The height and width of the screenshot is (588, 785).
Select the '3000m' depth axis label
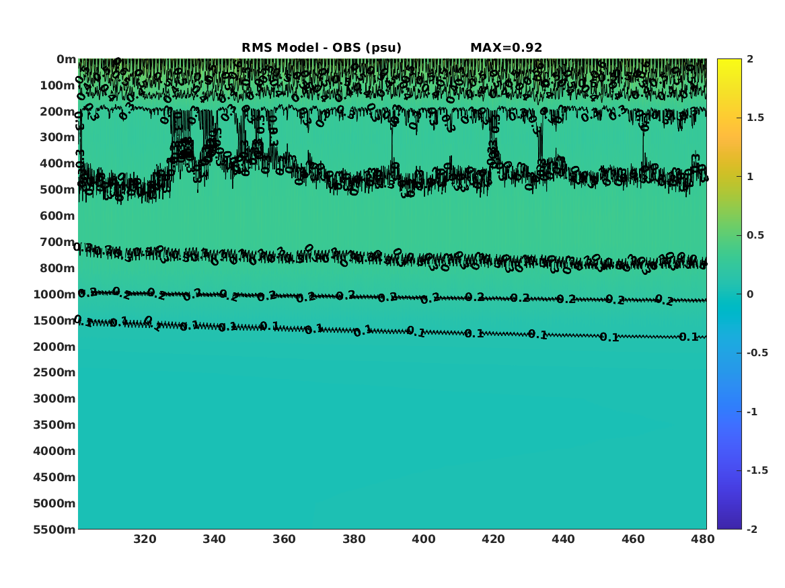[x=54, y=398]
